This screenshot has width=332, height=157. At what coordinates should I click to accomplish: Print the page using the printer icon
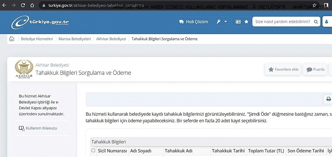tap(328, 99)
